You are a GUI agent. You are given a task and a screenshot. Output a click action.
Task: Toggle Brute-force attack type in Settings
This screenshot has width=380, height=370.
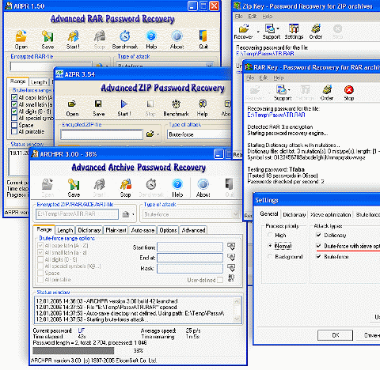(x=319, y=256)
